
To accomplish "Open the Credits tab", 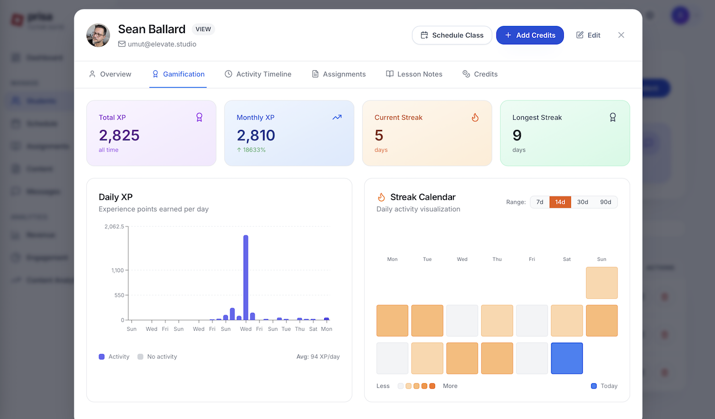I will pyautogui.click(x=480, y=74).
